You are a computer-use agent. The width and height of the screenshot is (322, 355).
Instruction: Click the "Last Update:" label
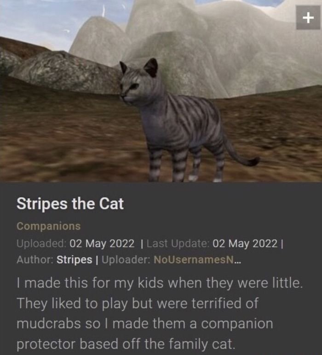(178, 243)
